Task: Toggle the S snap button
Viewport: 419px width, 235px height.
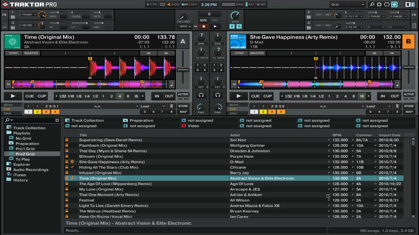Action: pyautogui.click(x=232, y=26)
